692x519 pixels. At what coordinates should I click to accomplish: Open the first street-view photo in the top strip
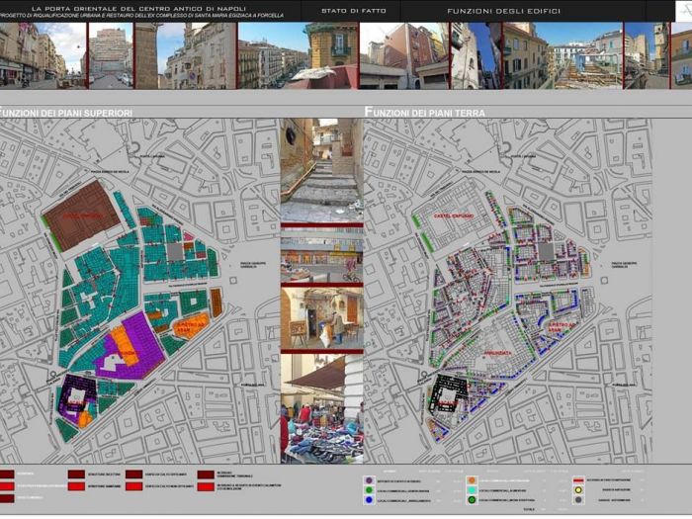(43, 55)
